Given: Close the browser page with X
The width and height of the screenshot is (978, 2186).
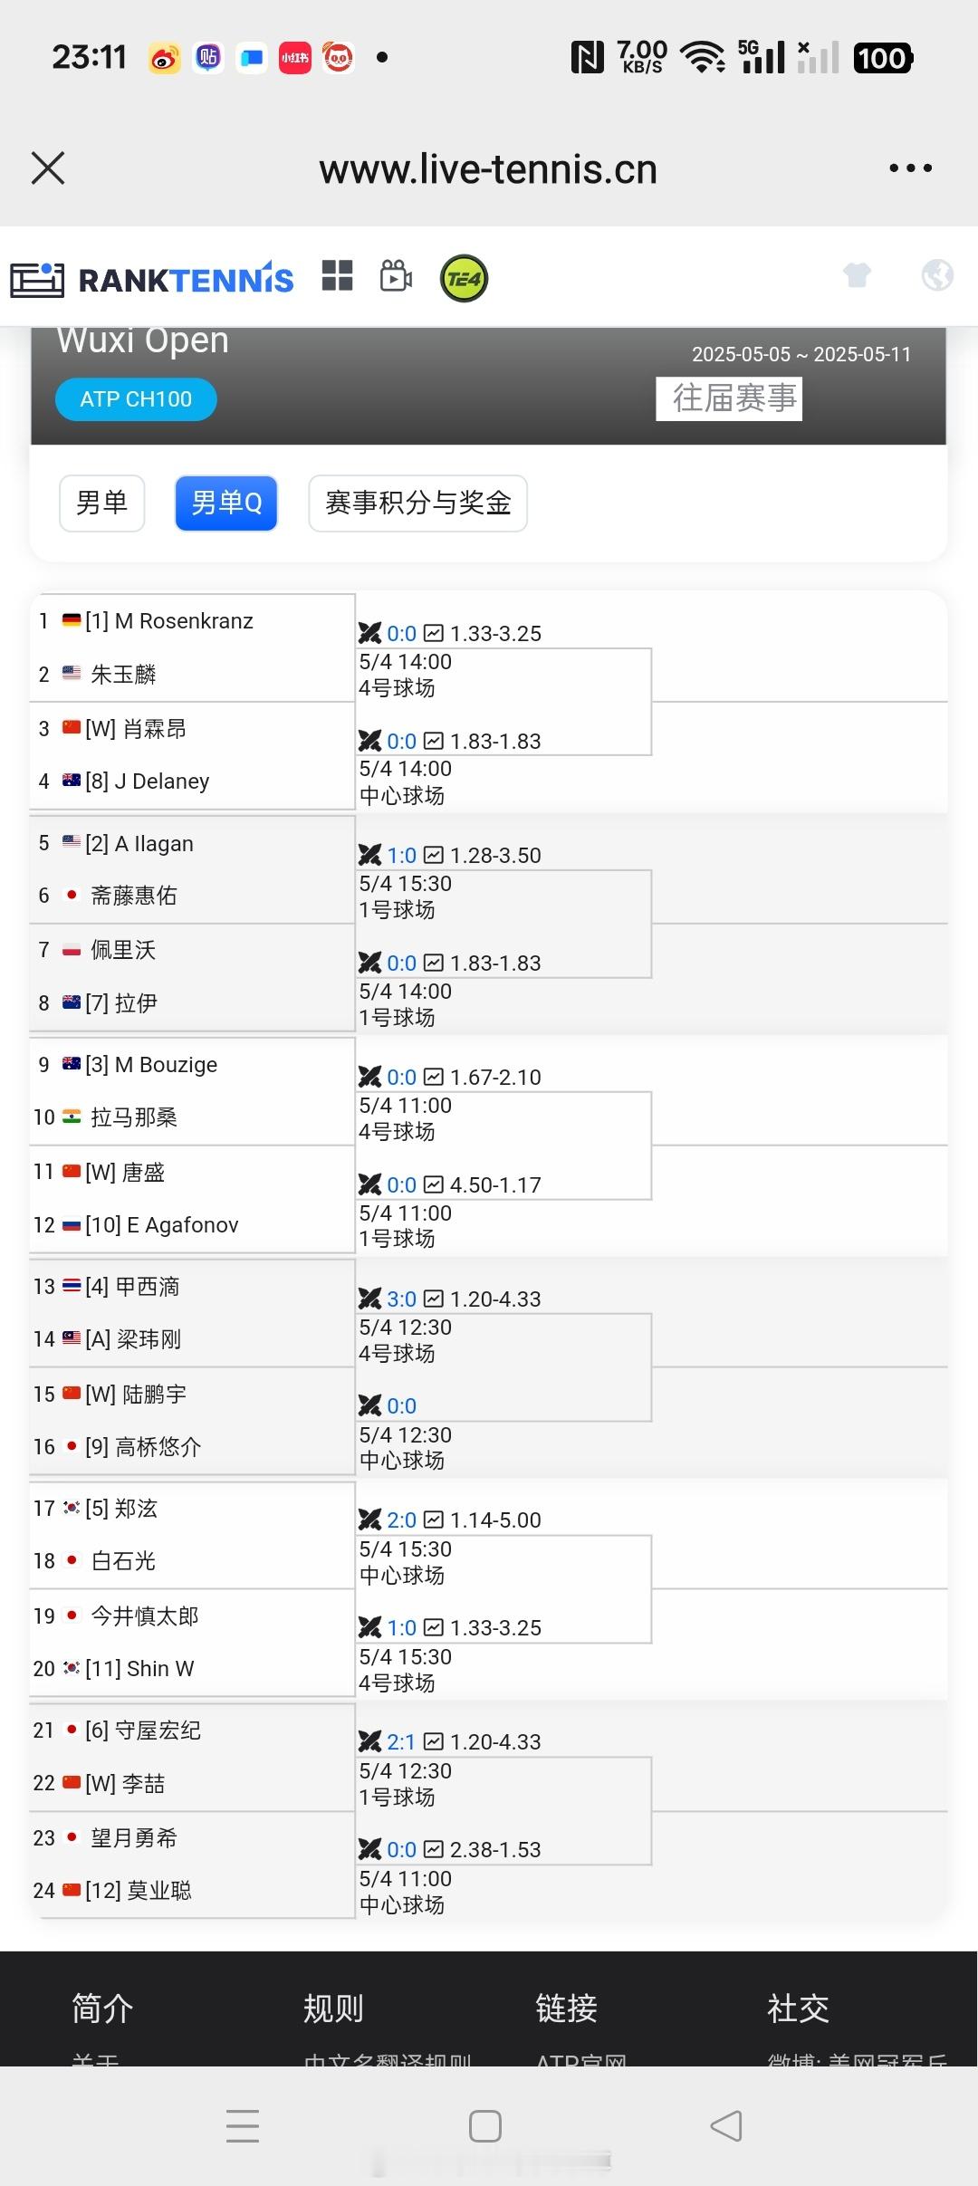Looking at the screenshot, I should (48, 168).
